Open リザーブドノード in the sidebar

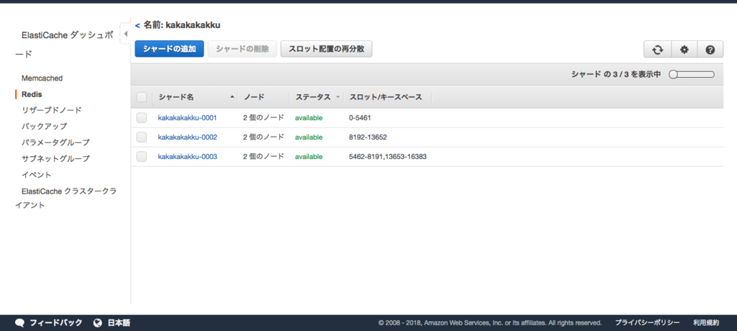pos(51,110)
